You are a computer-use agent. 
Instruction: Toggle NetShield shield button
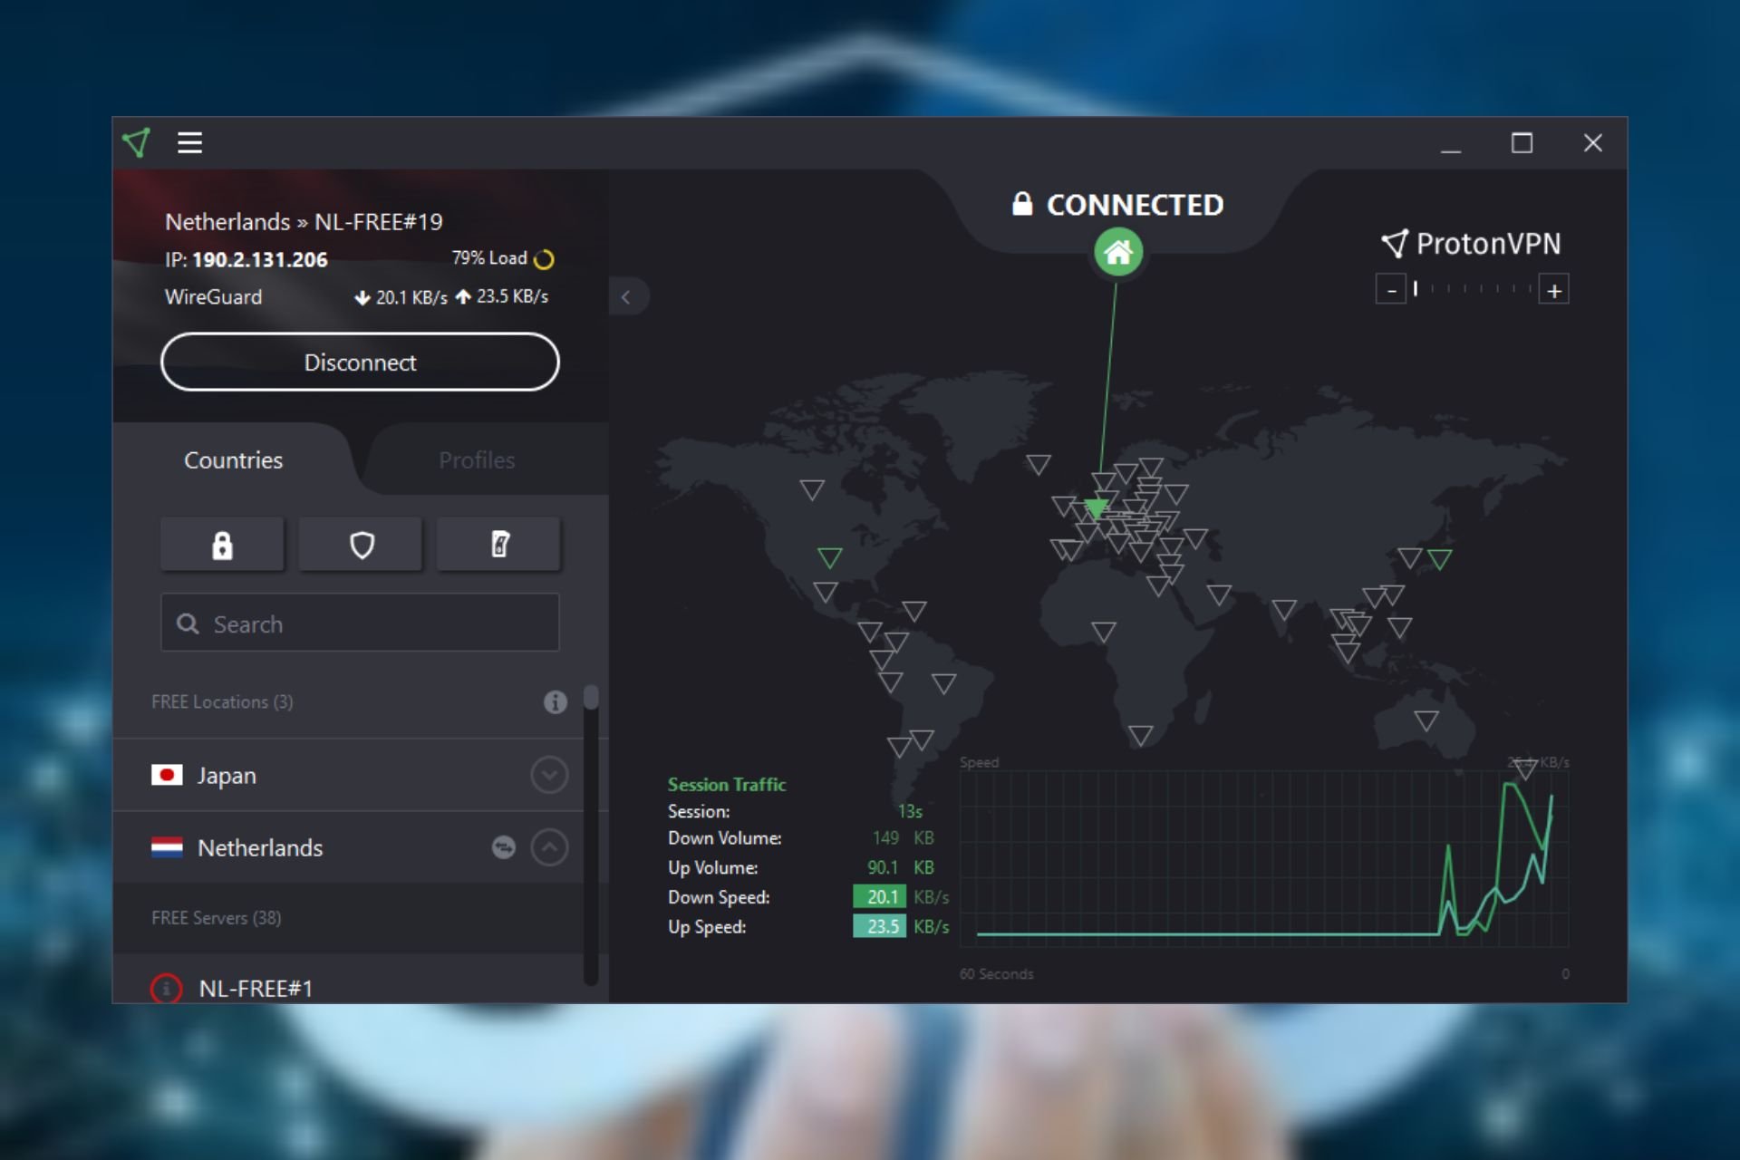(x=361, y=545)
